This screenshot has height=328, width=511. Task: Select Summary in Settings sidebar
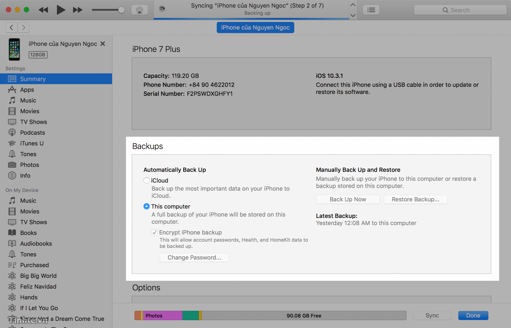coord(56,79)
